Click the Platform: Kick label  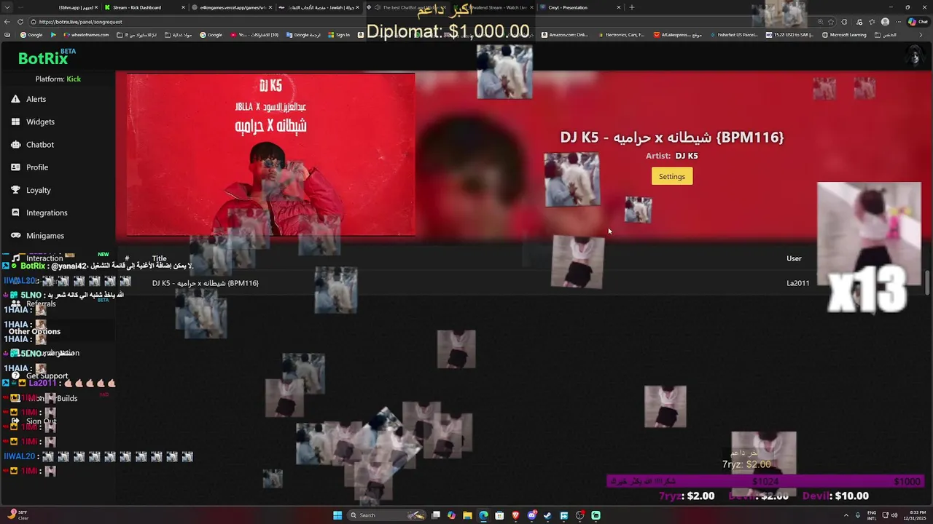(x=58, y=79)
